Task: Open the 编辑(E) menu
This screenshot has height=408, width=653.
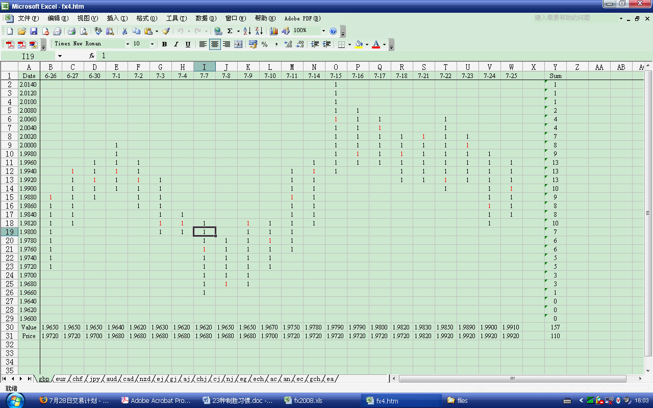Action: pos(58,18)
